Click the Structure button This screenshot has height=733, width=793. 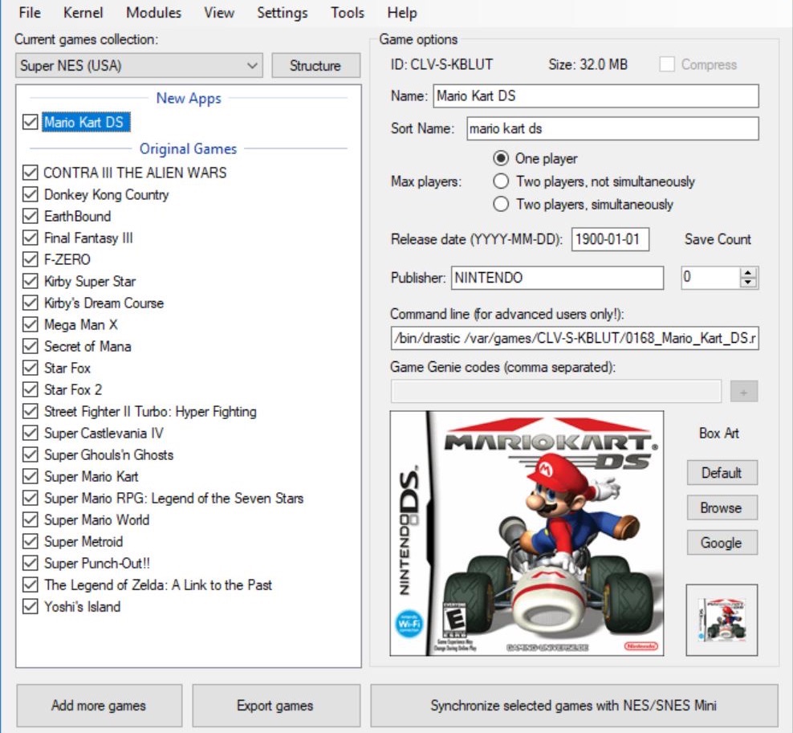(x=315, y=66)
